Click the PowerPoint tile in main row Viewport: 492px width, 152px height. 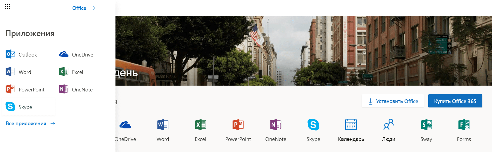pos(238,130)
